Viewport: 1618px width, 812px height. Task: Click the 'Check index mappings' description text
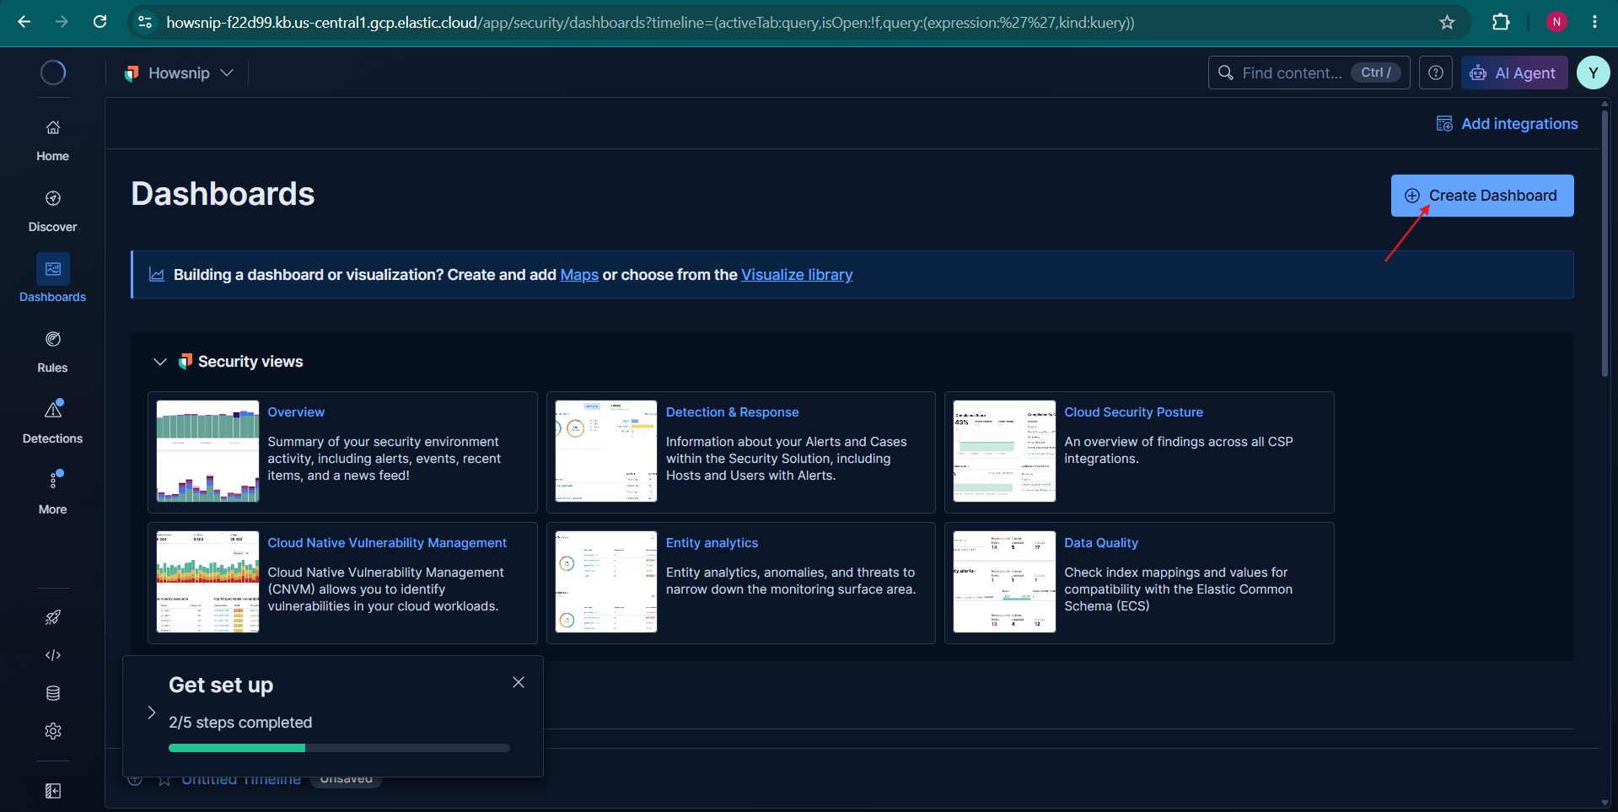(1178, 589)
